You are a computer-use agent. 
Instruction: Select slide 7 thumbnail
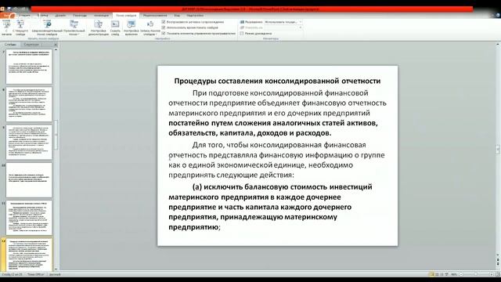point(29,67)
